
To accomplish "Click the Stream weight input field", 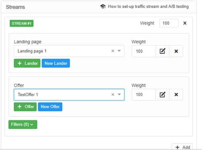I will coord(169,23).
